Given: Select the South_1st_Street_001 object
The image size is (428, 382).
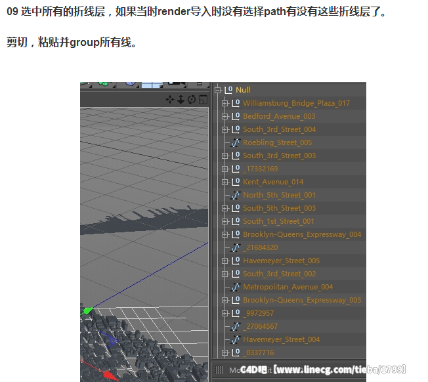Looking at the screenshot, I should tap(278, 221).
